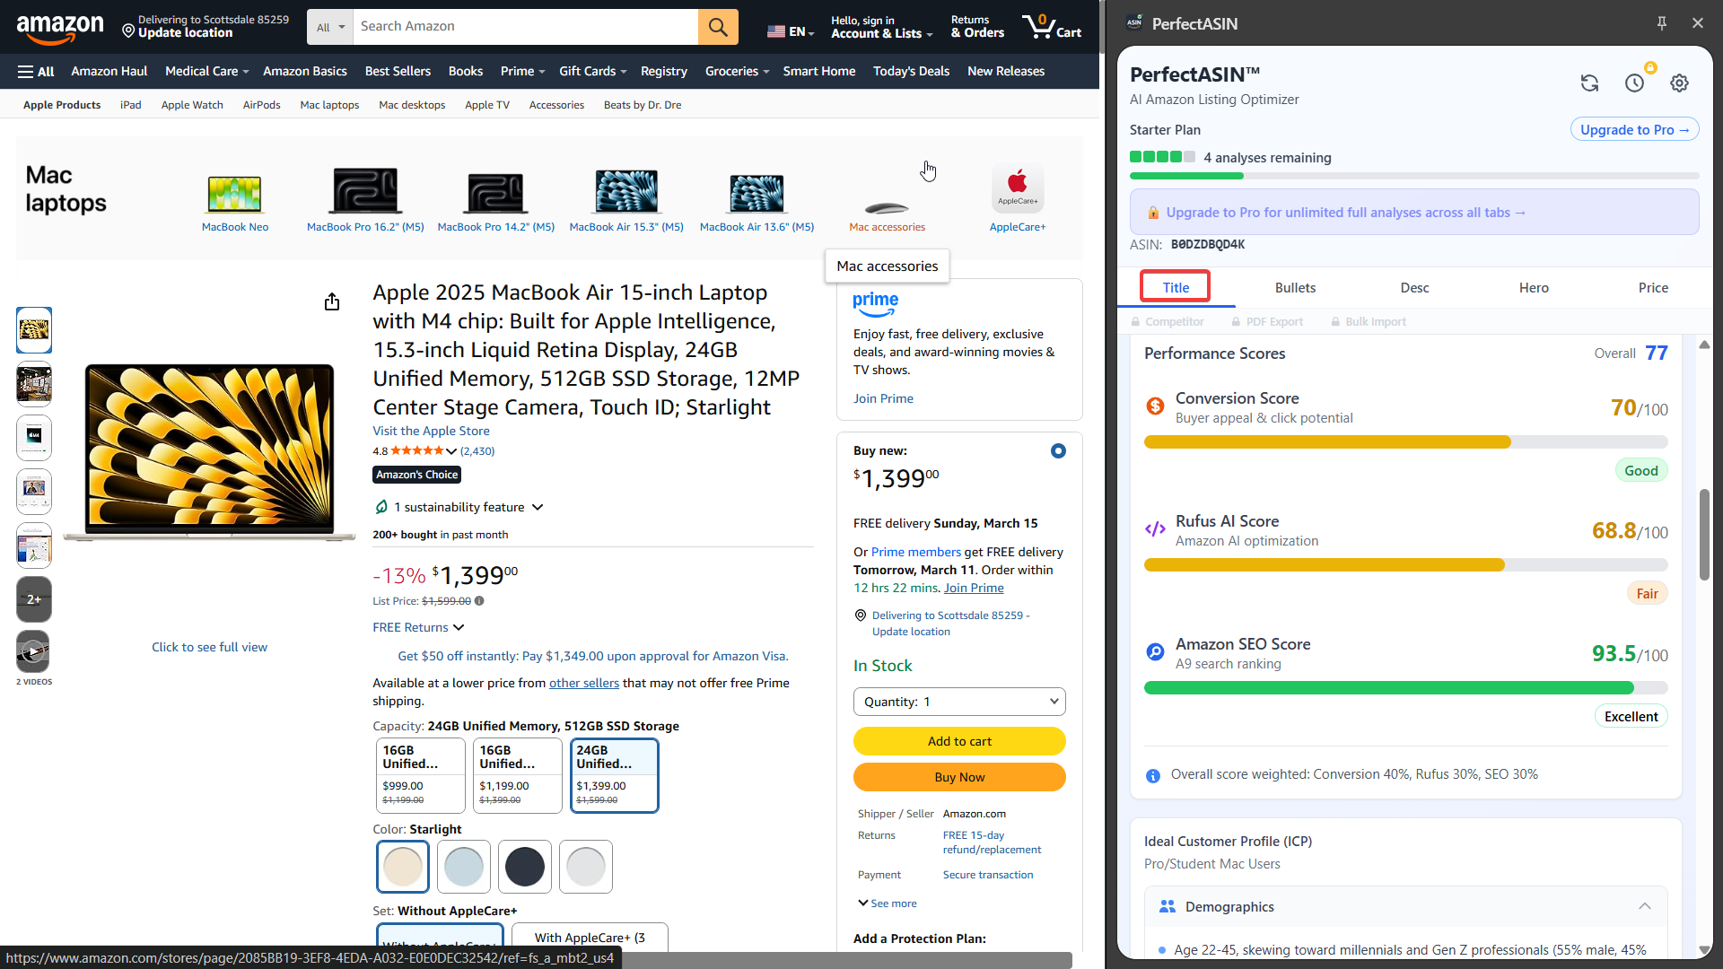Image resolution: width=1723 pixels, height=969 pixels.
Task: Open PerfectASIN settings gear icon
Action: click(x=1679, y=83)
